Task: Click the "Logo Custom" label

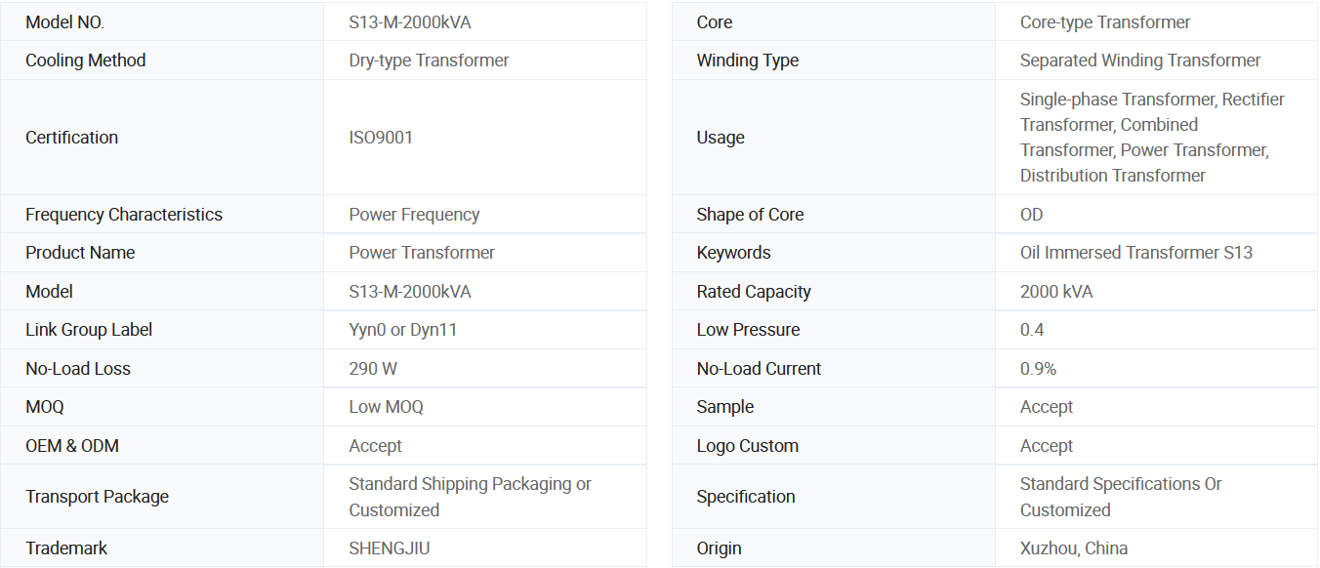Action: pyautogui.click(x=747, y=446)
